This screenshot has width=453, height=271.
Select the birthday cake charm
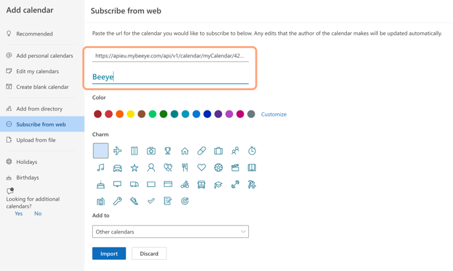[x=101, y=185]
